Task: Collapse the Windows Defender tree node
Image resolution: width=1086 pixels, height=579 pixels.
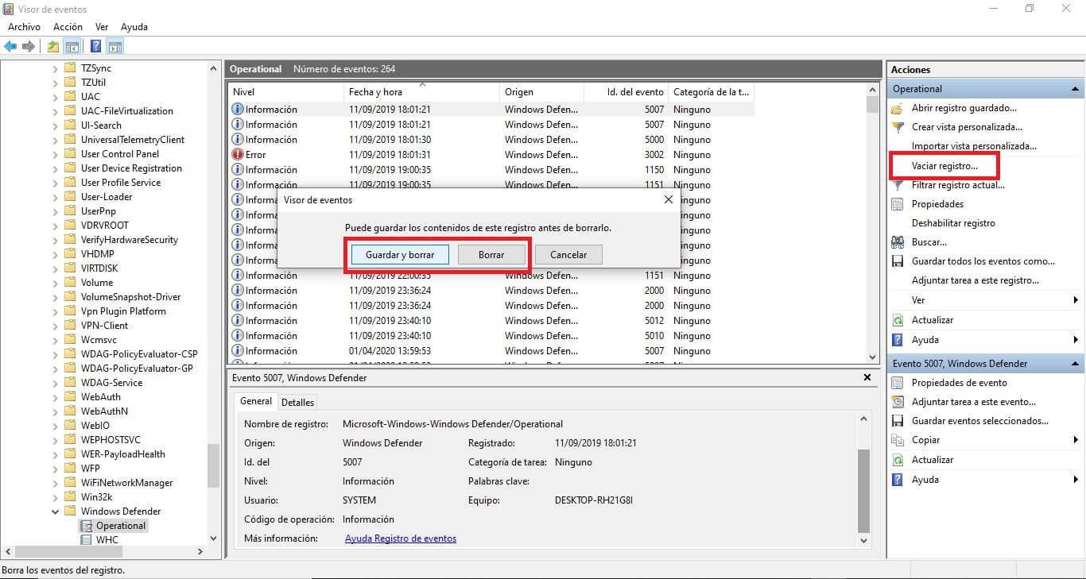Action: 55,511
